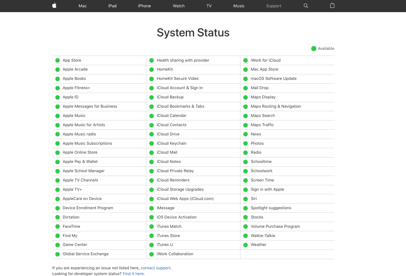Screen dimensions: 406x276
Task: Click the status dot beside iCloud Drive
Action: pos(152,134)
